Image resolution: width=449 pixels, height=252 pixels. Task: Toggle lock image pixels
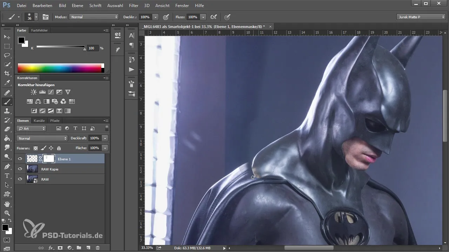(43, 148)
